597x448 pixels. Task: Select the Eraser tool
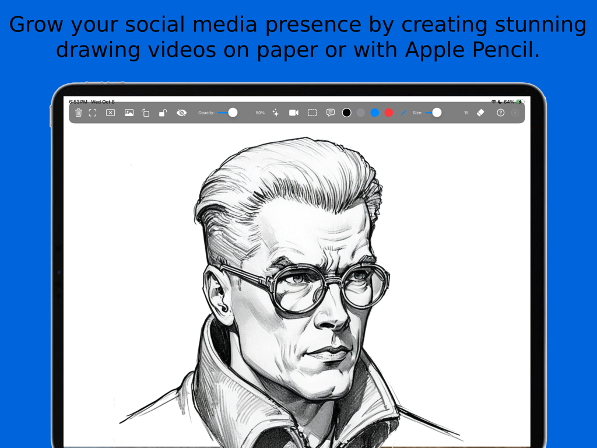click(480, 113)
